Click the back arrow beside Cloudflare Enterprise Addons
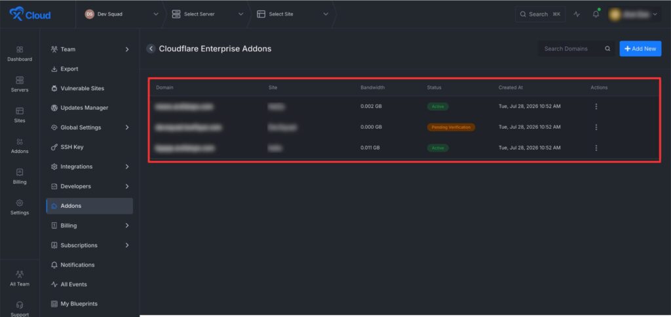 151,48
